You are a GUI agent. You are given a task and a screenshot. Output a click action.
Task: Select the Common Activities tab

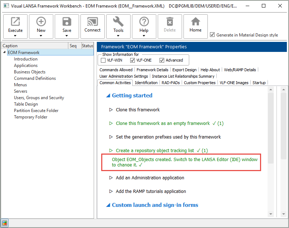115,83
